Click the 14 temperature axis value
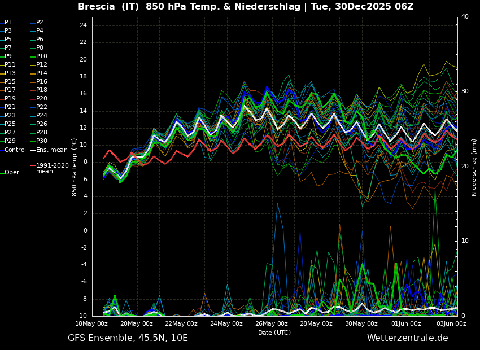The width and height of the screenshot is (480, 350). coord(83,111)
